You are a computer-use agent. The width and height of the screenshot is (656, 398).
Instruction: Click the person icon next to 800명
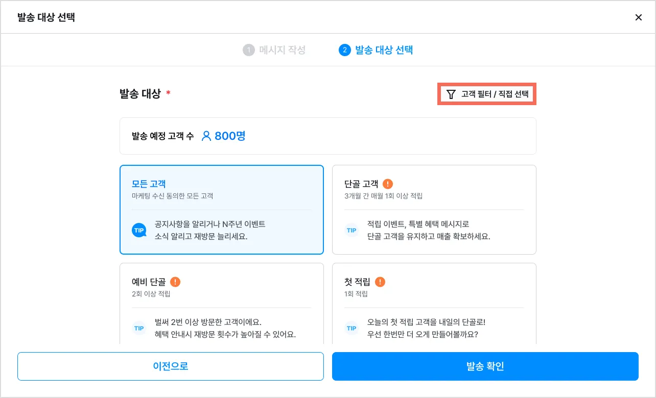(x=206, y=136)
